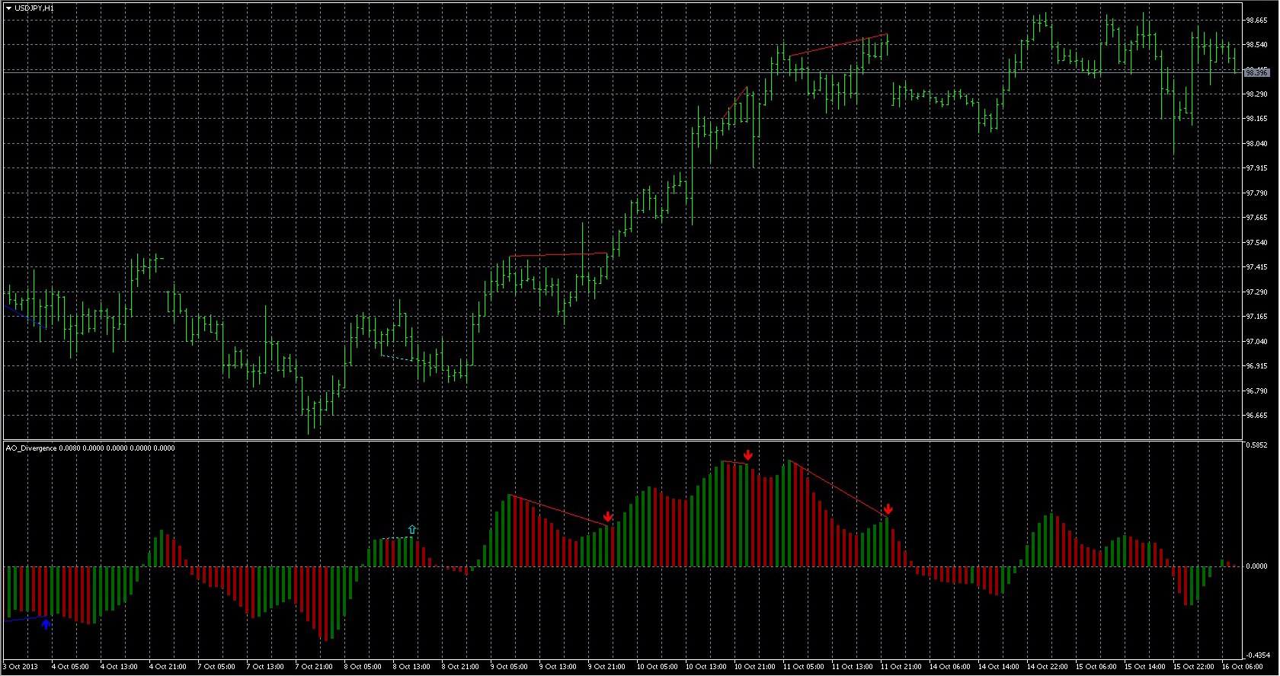Click the 97.040 price axis label
Viewport: 1280px width, 676px height.
[x=1256, y=342]
